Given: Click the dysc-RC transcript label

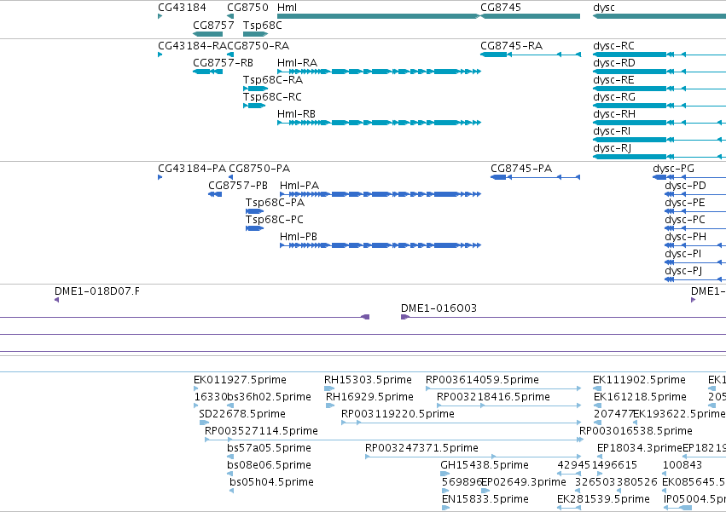Looking at the screenshot, I should tap(614, 46).
